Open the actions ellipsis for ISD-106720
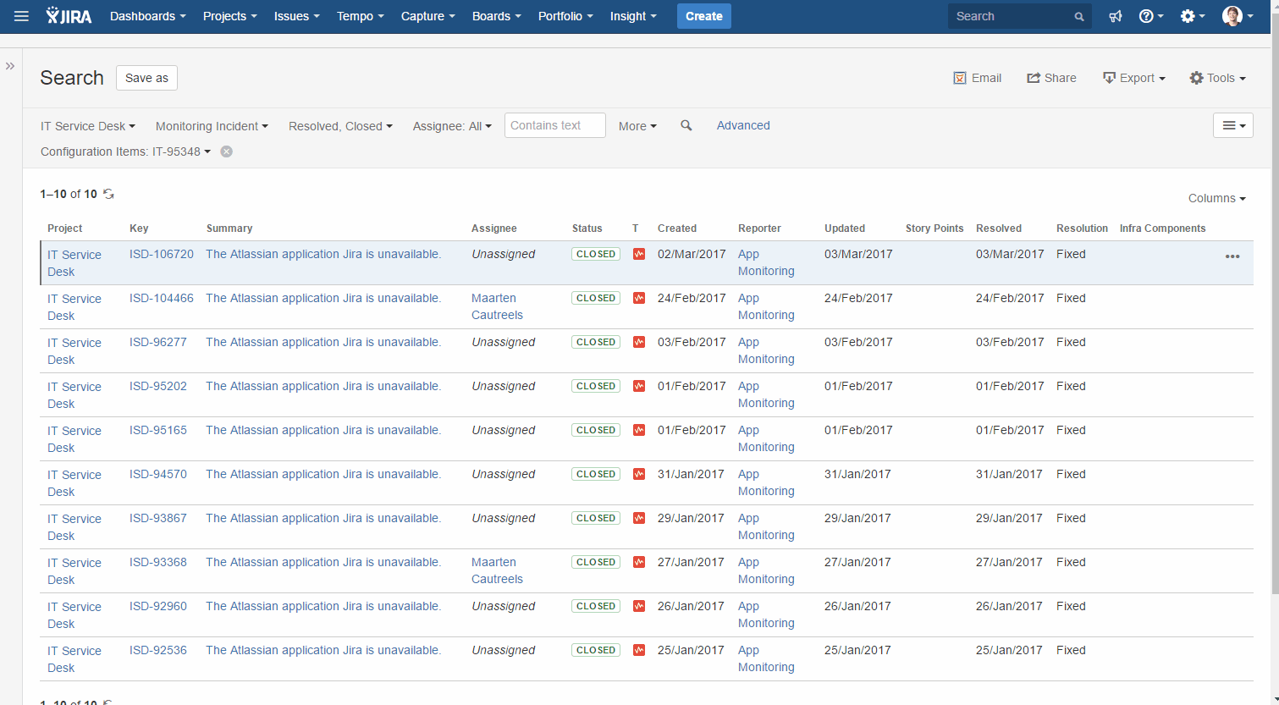This screenshot has width=1279, height=705. click(1232, 256)
